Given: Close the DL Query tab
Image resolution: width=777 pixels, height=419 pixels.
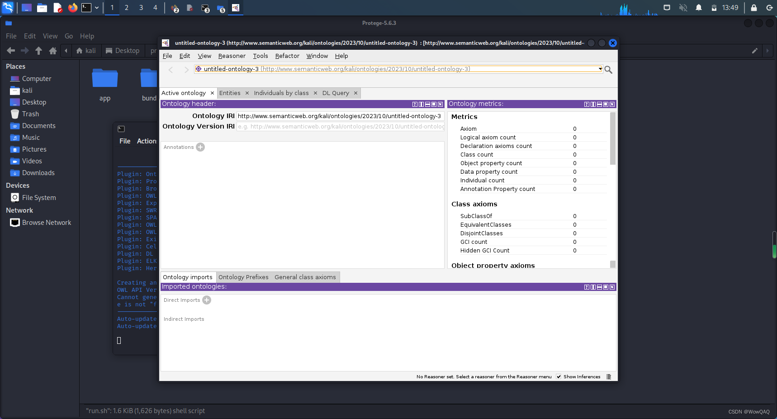Looking at the screenshot, I should (x=355, y=93).
